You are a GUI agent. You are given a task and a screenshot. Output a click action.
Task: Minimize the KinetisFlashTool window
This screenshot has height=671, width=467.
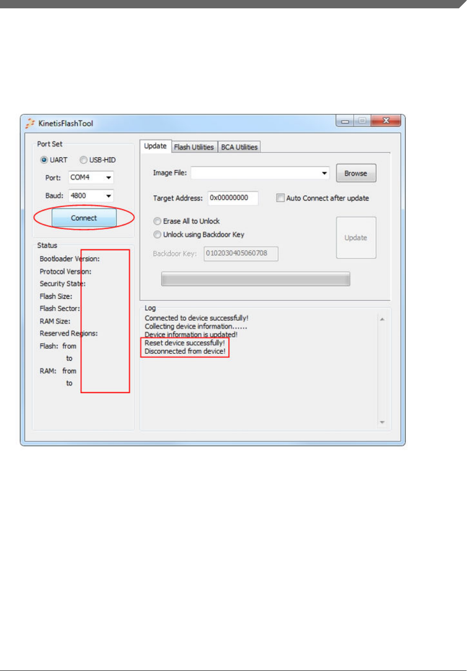[x=345, y=121]
